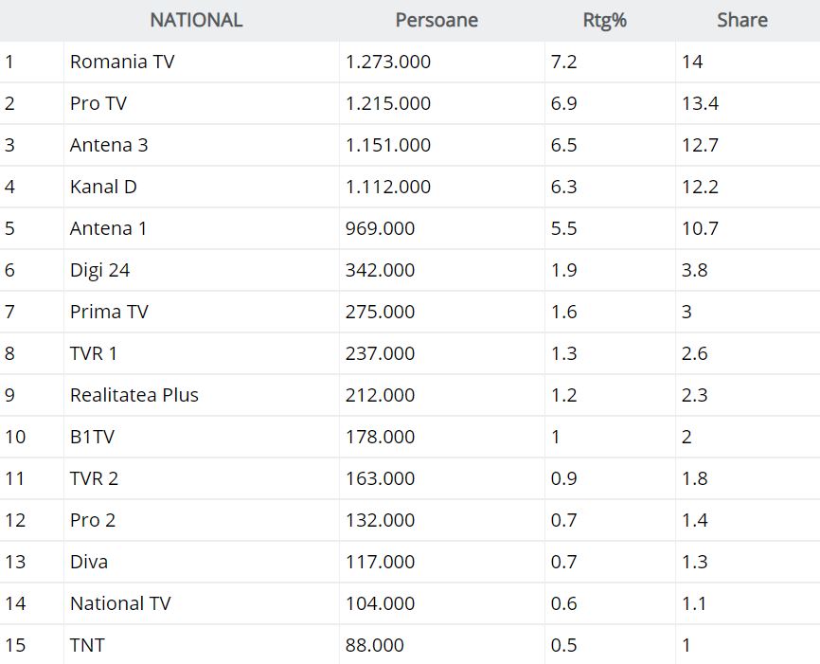Click the Antena 1 channel cell
The height and width of the screenshot is (664, 820).
click(109, 228)
